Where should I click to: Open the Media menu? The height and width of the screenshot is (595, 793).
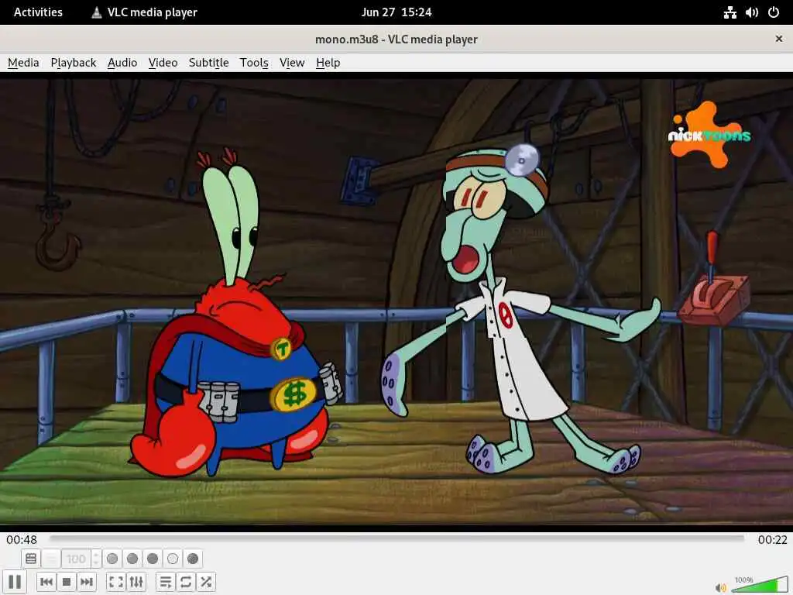23,63
